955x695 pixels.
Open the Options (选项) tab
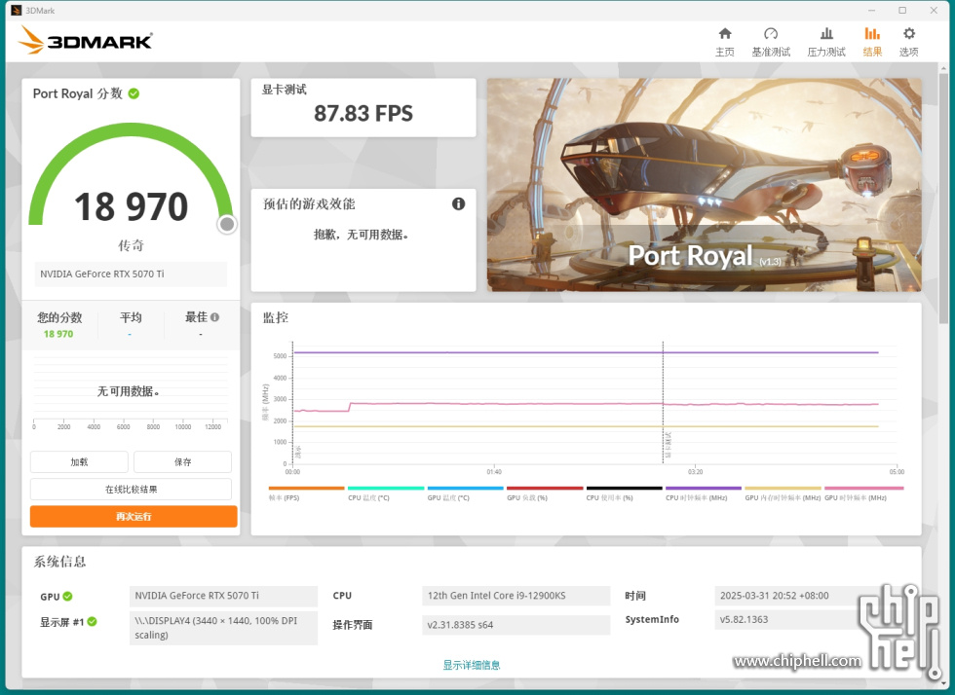(x=908, y=42)
